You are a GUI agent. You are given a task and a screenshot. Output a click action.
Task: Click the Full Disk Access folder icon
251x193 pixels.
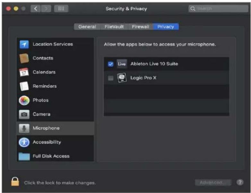24,156
